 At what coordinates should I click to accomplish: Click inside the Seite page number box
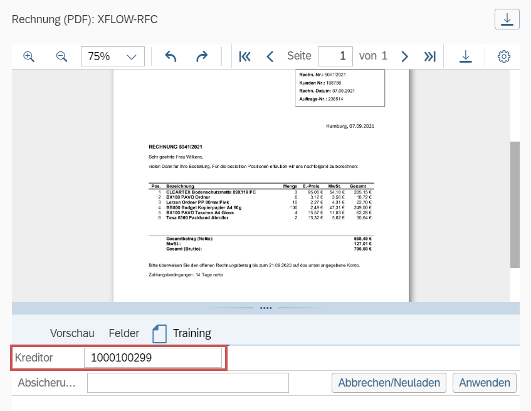pyautogui.click(x=336, y=56)
